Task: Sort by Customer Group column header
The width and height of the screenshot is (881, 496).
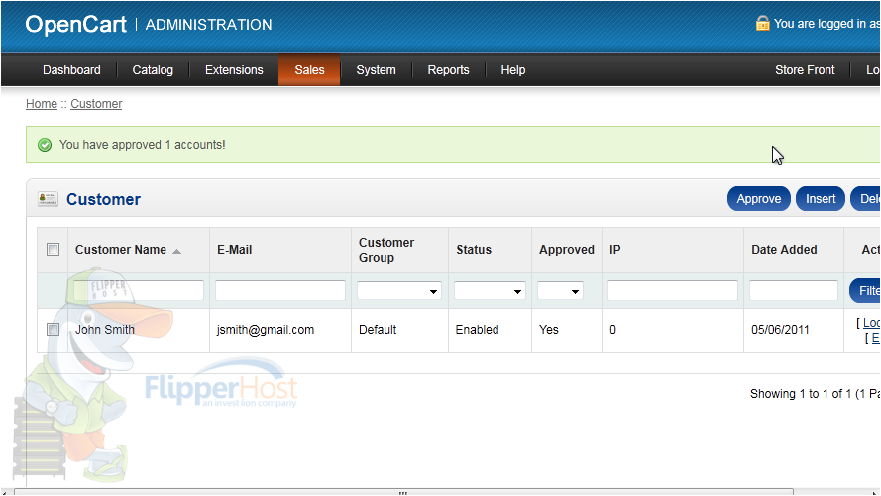Action: (386, 250)
